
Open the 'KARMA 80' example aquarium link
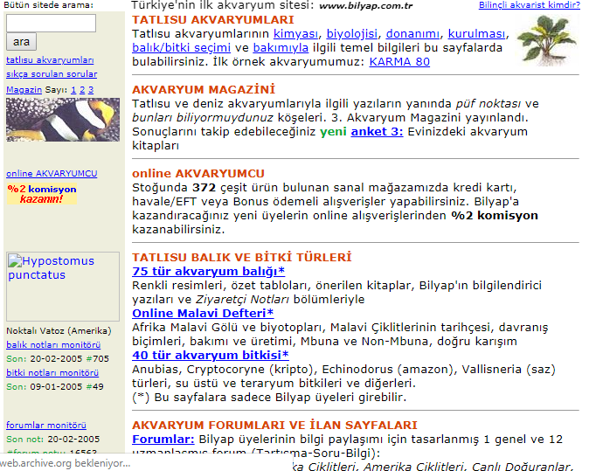pos(399,62)
